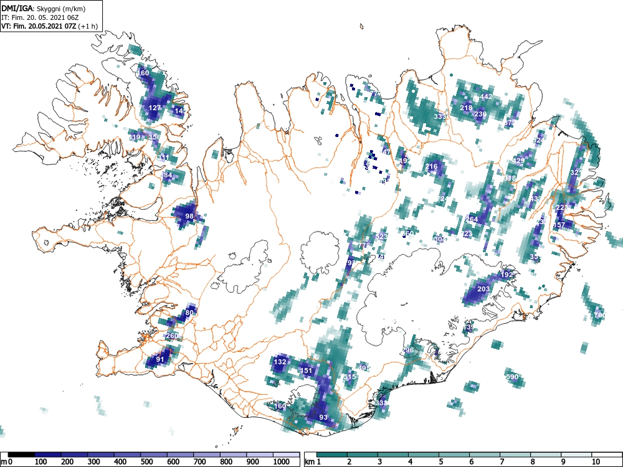The height and width of the screenshot is (467, 623).
Task: Click the visibility value 333 on the map
Action: click(x=440, y=117)
